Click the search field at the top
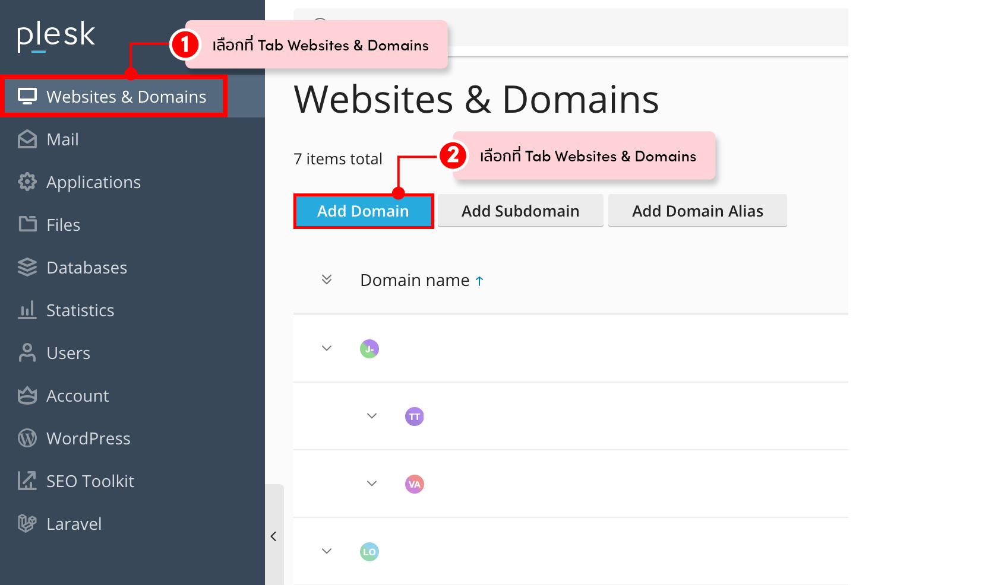 570,27
